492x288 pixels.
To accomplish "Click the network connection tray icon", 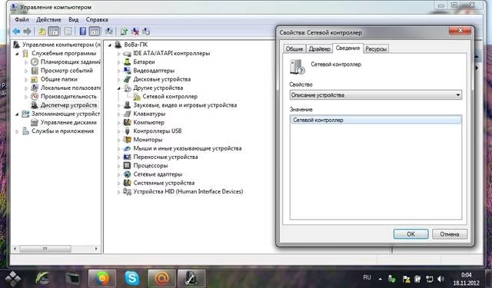I will click(429, 279).
